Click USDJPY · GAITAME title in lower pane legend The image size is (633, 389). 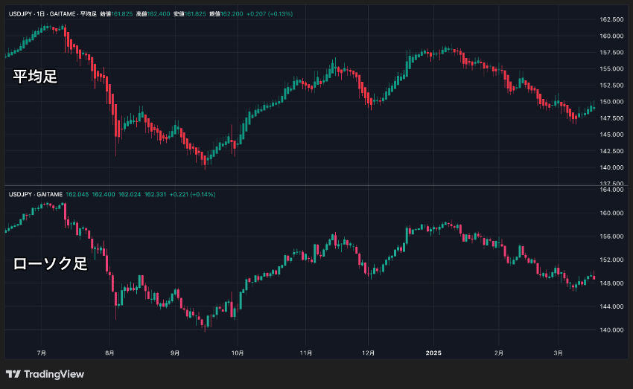pos(36,194)
